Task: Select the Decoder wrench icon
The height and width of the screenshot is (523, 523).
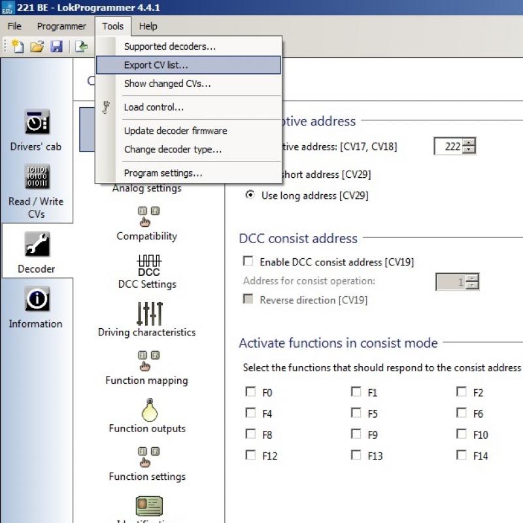Action: pos(37,244)
